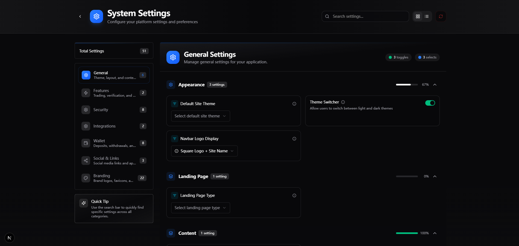The width and height of the screenshot is (519, 246).
Task: Open the default site theme dropdown
Action: click(x=200, y=116)
